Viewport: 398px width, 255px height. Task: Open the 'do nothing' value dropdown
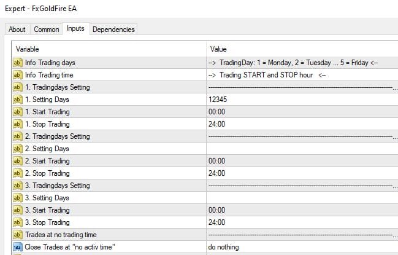tap(300, 246)
